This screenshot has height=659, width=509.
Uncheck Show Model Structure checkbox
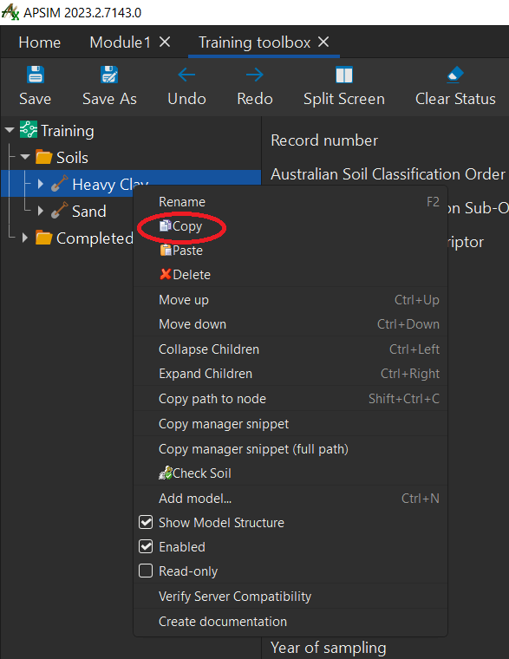pos(146,522)
